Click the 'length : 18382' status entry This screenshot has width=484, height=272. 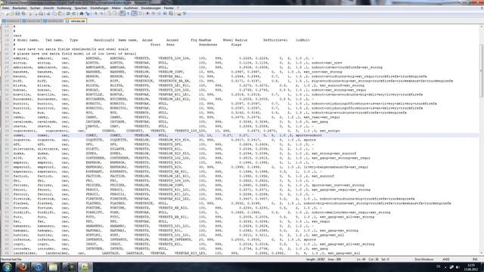315,259
